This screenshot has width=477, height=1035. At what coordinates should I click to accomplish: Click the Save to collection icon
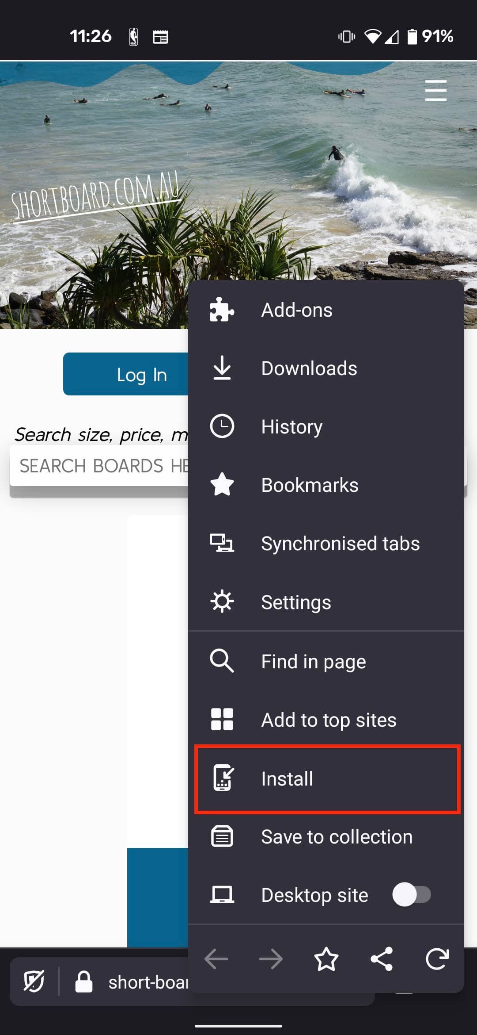(x=222, y=836)
